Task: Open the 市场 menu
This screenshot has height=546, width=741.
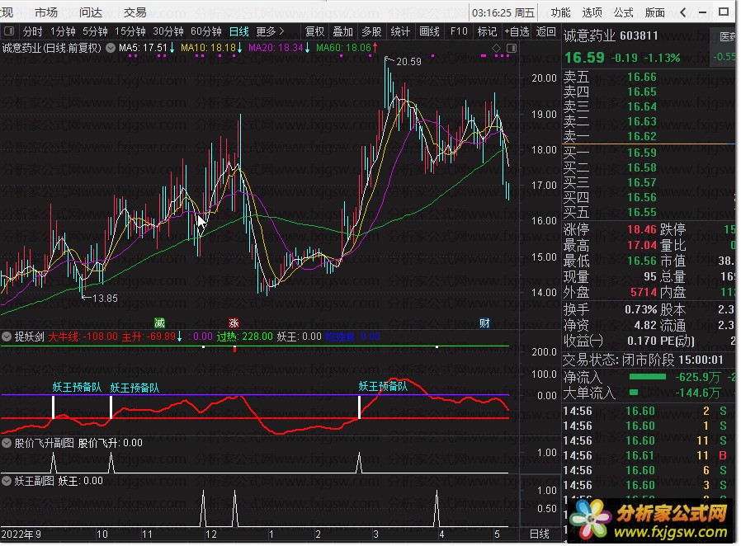Action: pyautogui.click(x=46, y=12)
